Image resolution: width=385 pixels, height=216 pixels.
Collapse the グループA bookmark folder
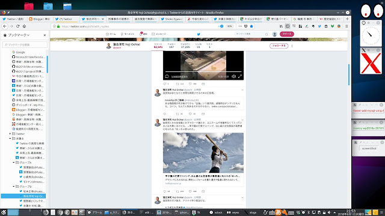tap(14, 163)
